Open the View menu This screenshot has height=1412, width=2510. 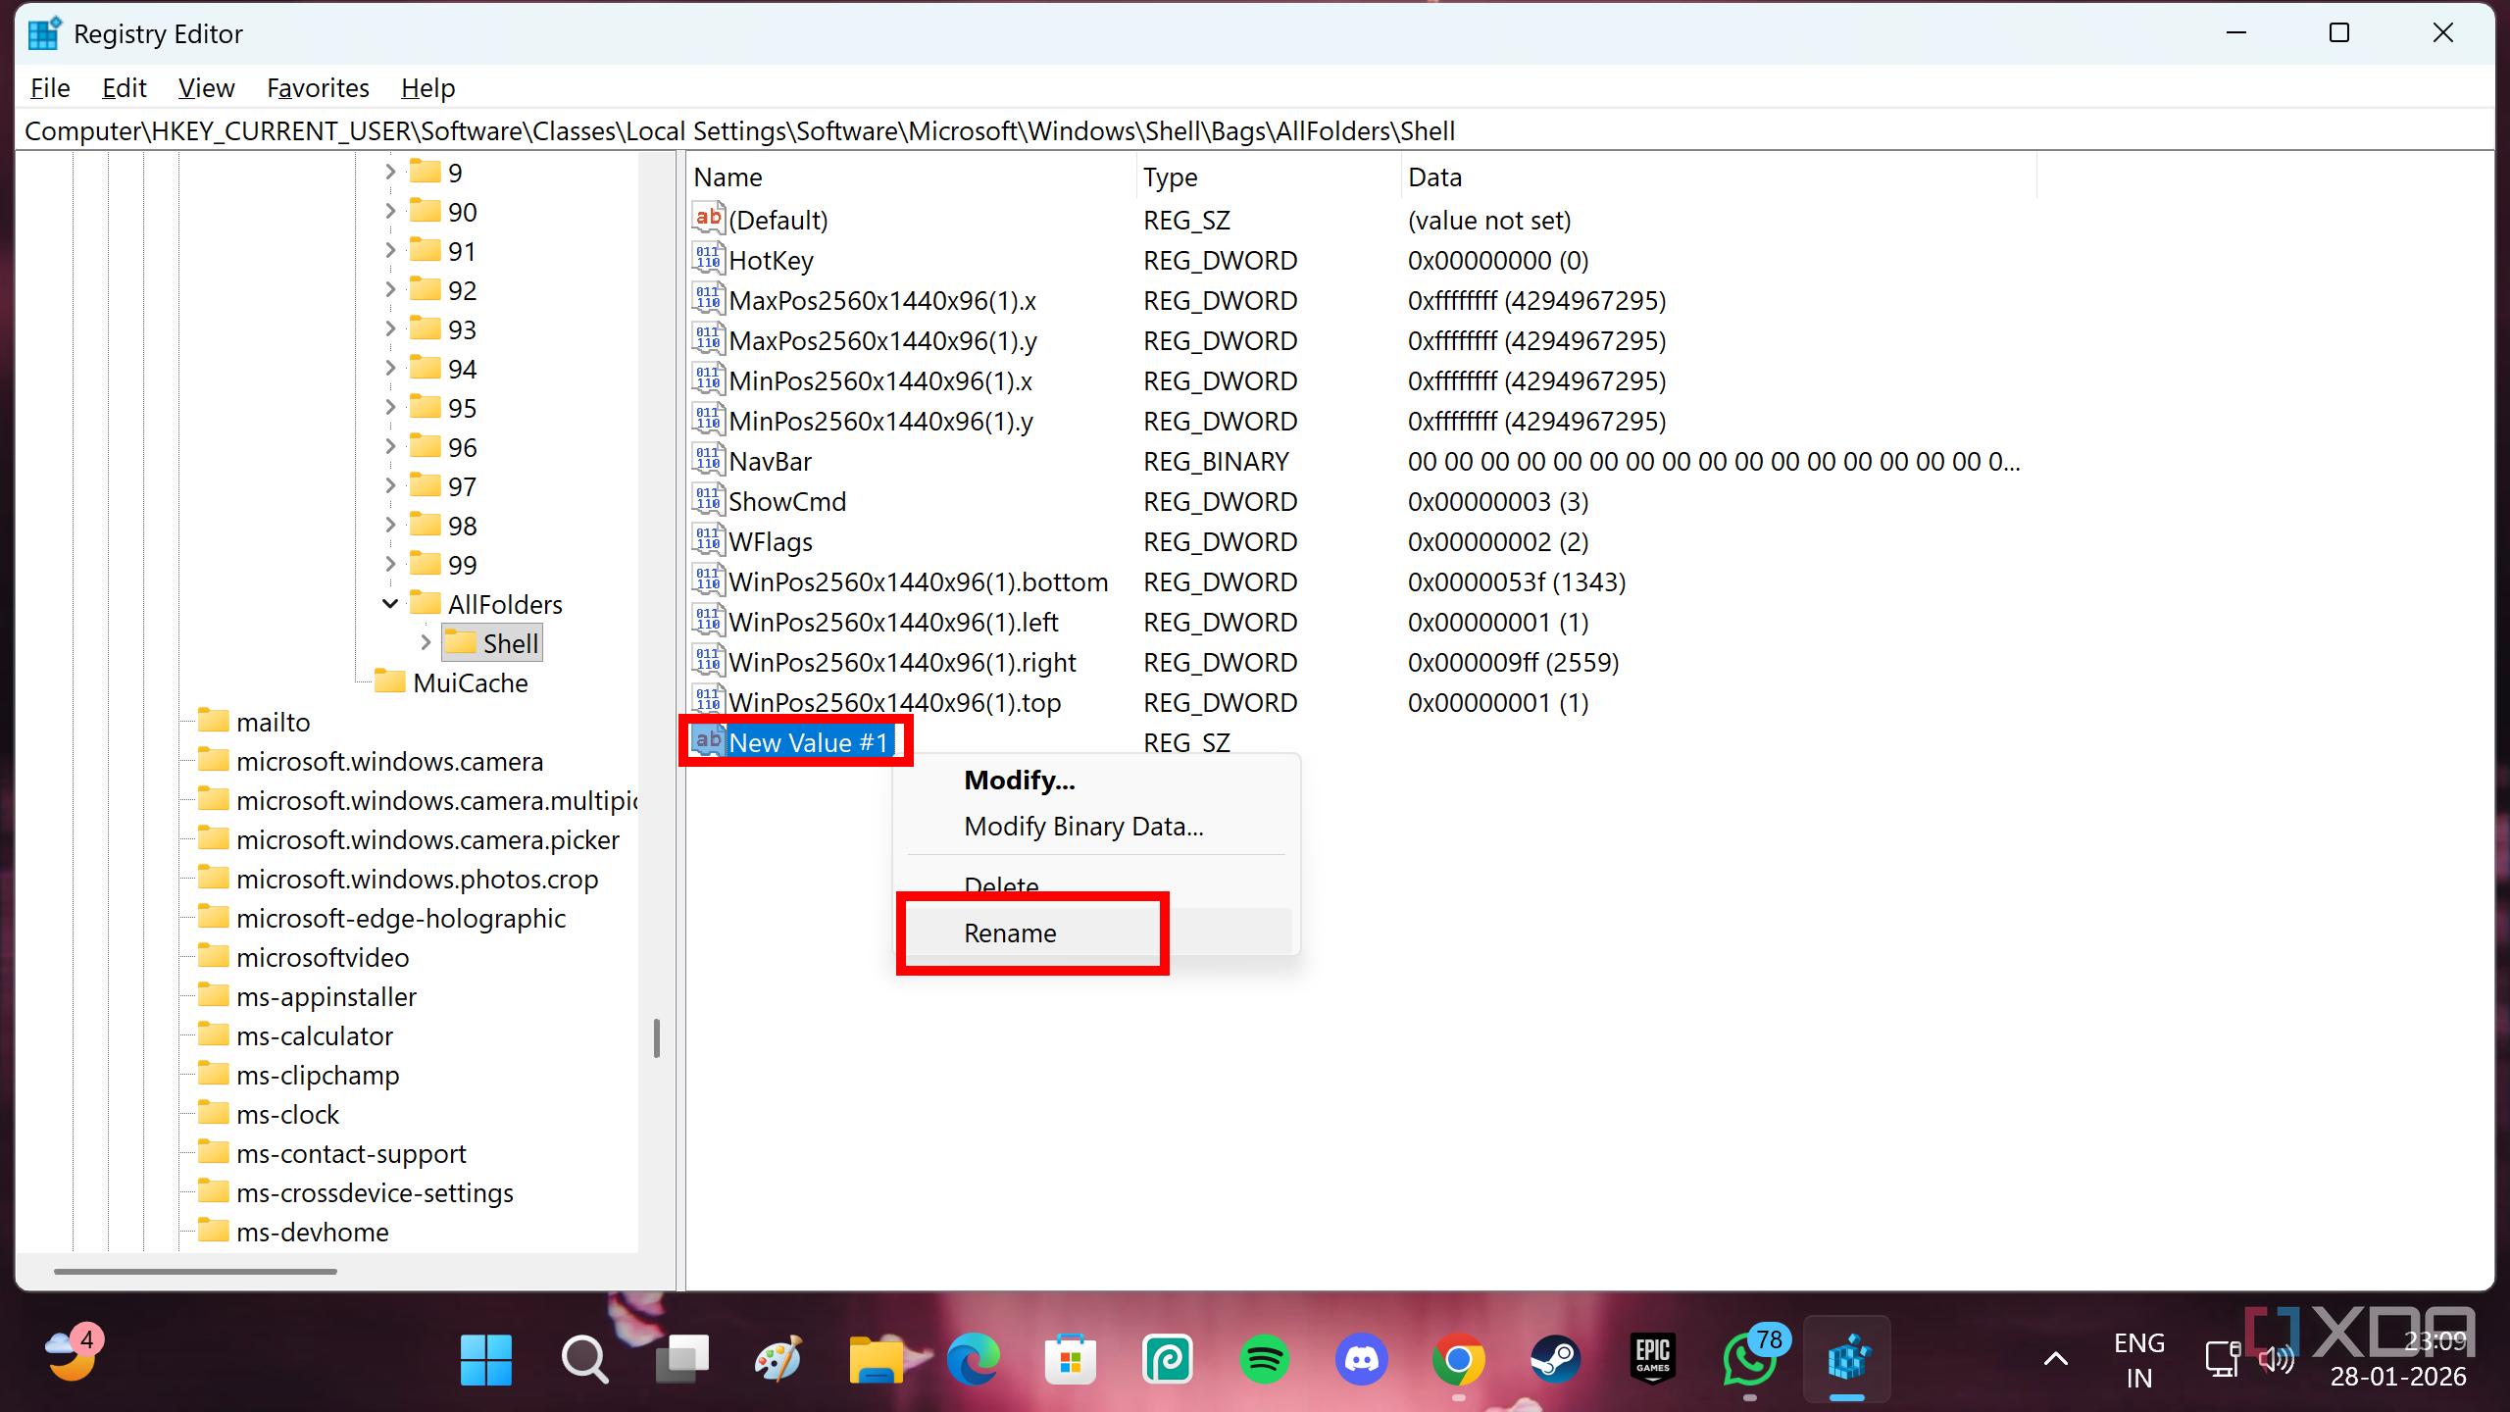coord(206,88)
